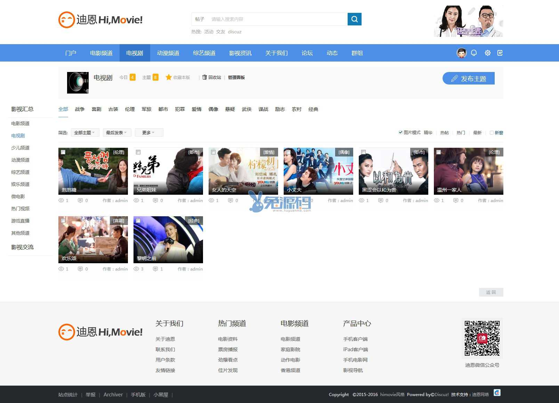Click the footer 迪恩 Hi,Movie logo

click(x=100, y=332)
